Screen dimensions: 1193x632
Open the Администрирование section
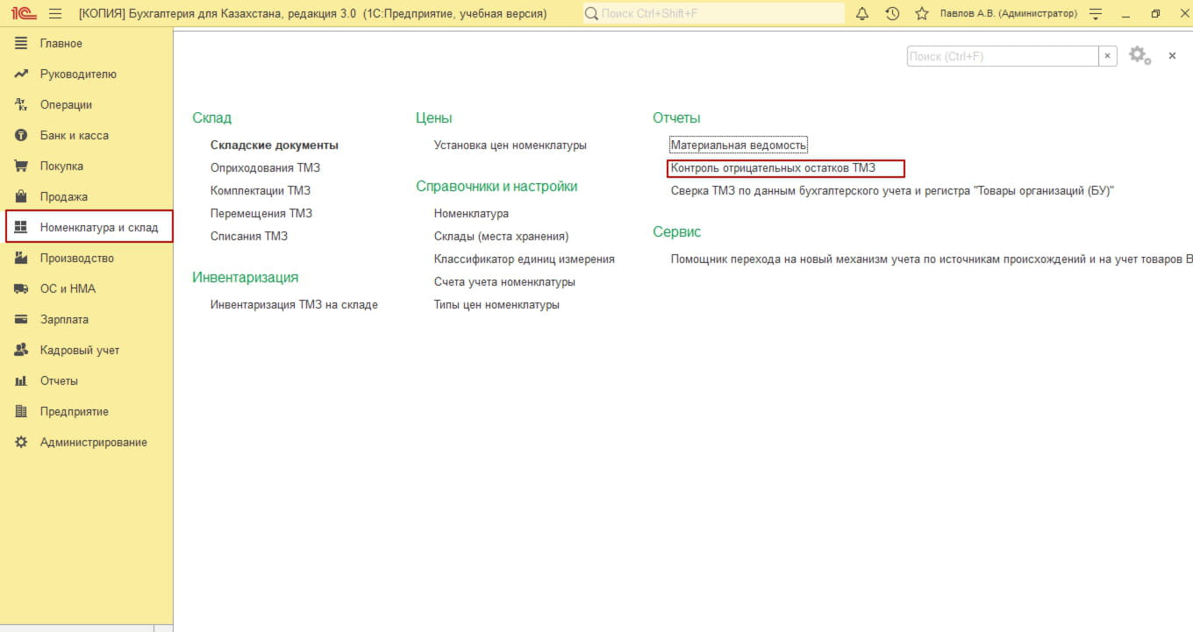click(93, 443)
